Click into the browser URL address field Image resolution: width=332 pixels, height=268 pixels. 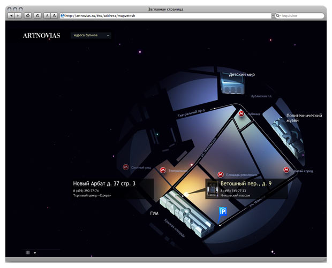coord(161,16)
